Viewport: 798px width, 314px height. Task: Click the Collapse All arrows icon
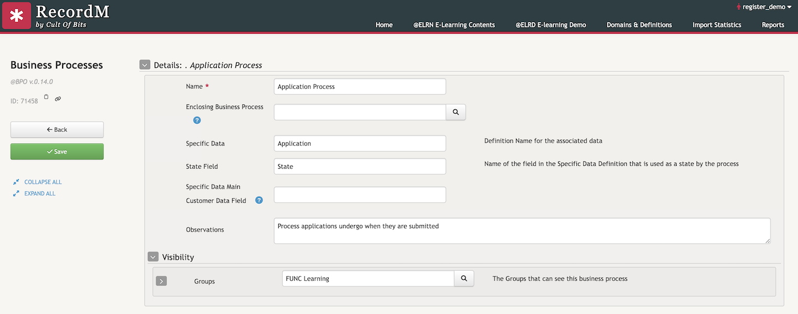16,182
